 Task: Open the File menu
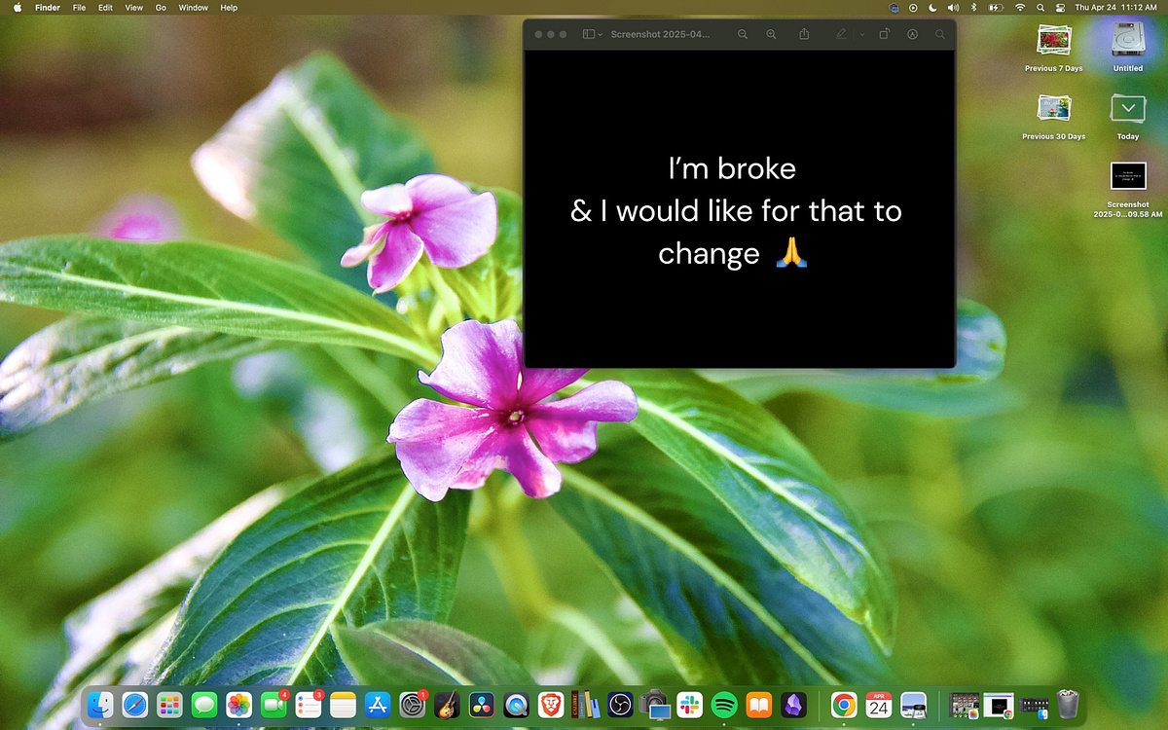(x=79, y=8)
